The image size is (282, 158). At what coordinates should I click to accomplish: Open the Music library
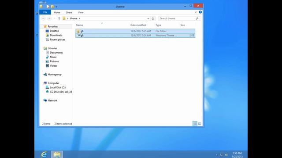[x=53, y=57]
